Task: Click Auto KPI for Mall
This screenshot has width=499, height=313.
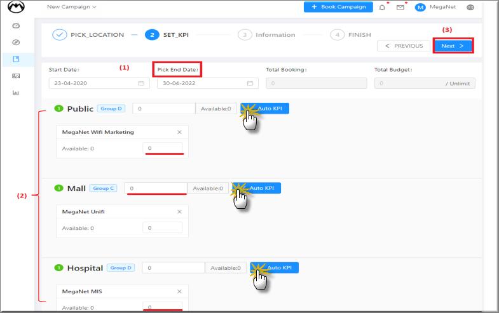Action: 257,188
